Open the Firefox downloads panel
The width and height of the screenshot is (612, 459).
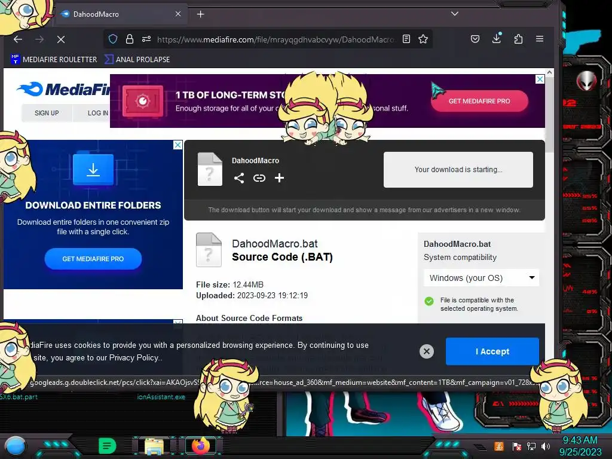coord(497,39)
